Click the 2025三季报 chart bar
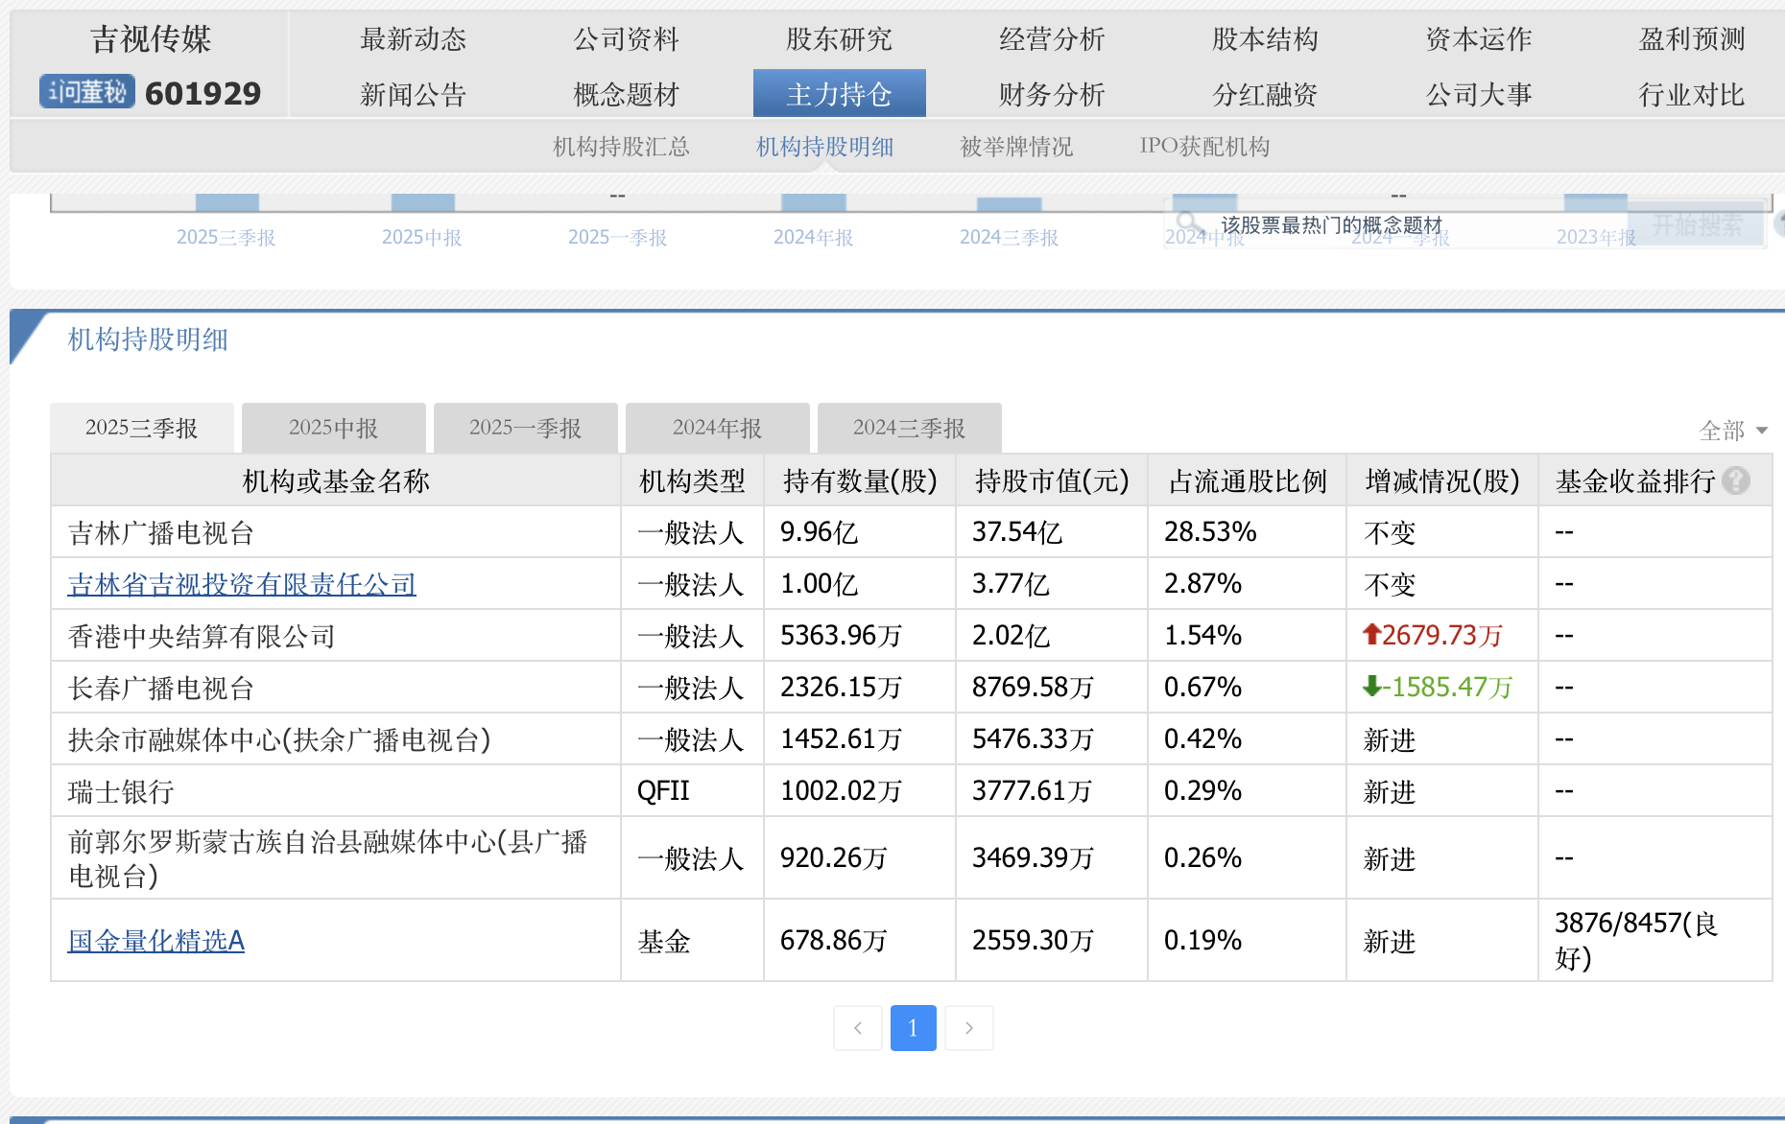Screen dimensions: 1785x1124 (227, 202)
